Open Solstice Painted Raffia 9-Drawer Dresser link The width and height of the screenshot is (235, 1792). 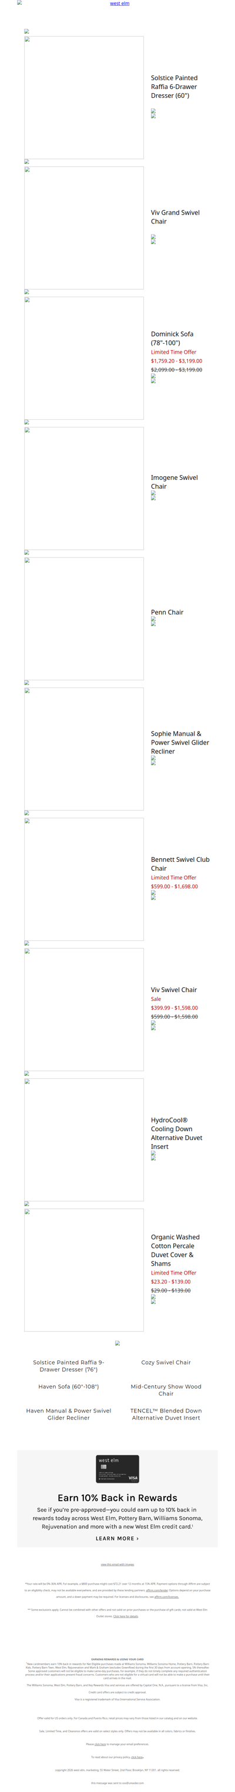point(69,1366)
